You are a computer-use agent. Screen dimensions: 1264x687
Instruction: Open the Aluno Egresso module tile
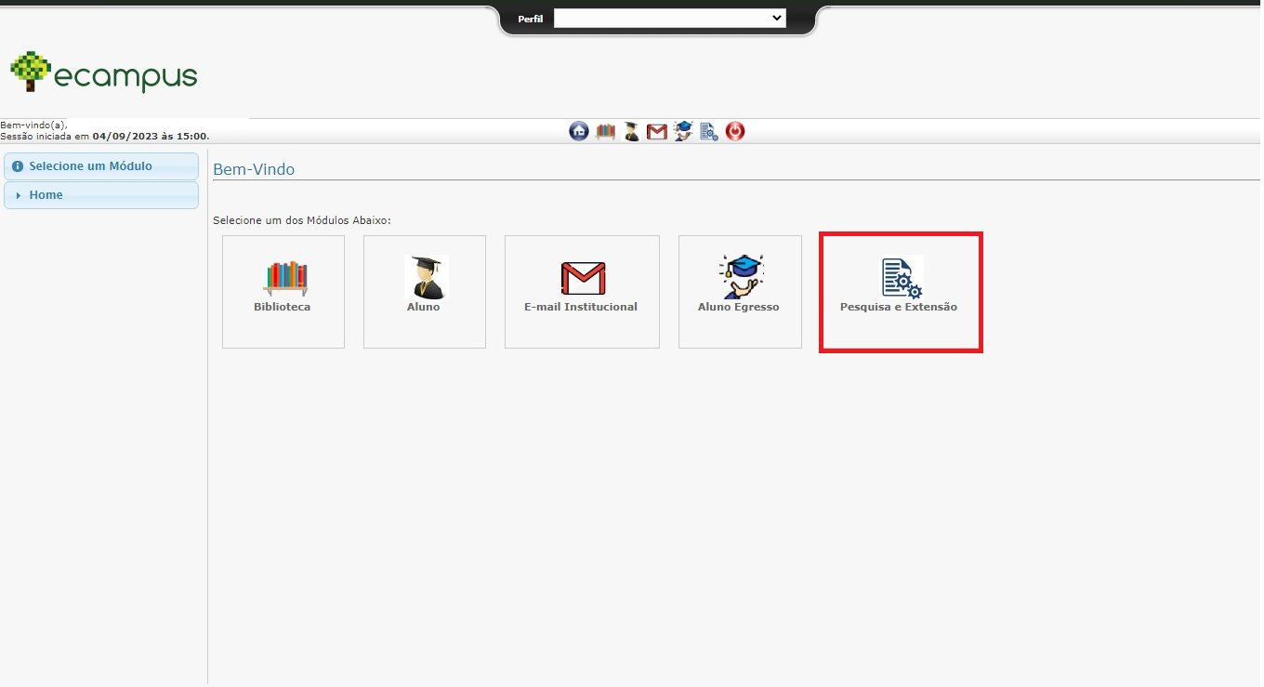click(739, 291)
